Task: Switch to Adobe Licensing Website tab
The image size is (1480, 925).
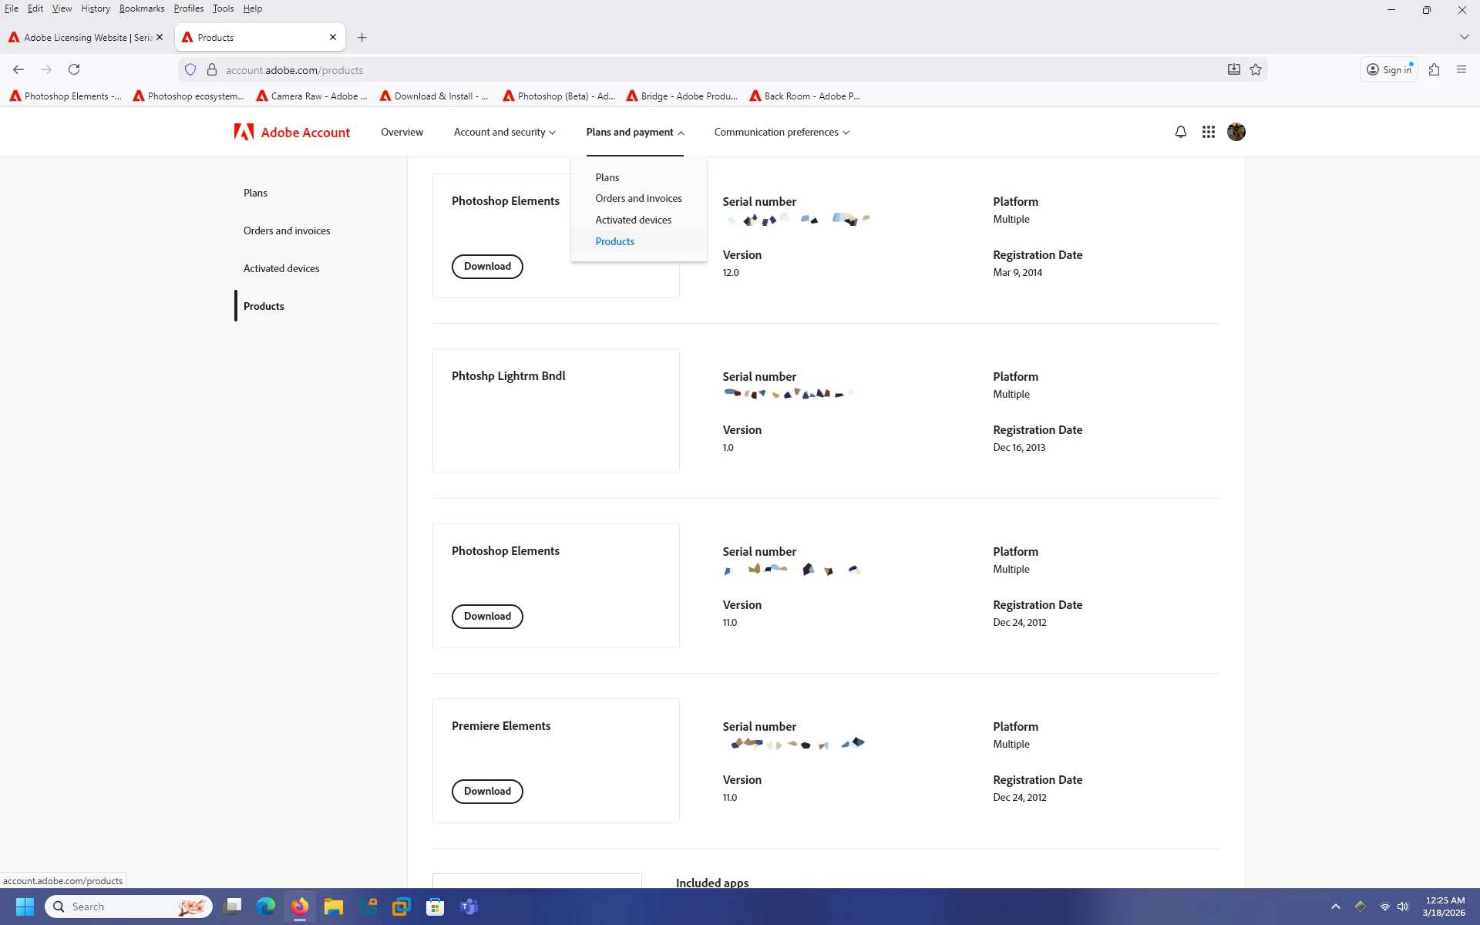Action: click(86, 37)
